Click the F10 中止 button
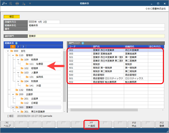The image size is (169, 133). (134, 124)
